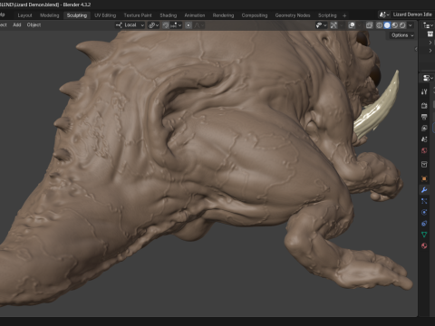
Task: Toggle viewport overlays display
Action: pyautogui.click(x=352, y=25)
